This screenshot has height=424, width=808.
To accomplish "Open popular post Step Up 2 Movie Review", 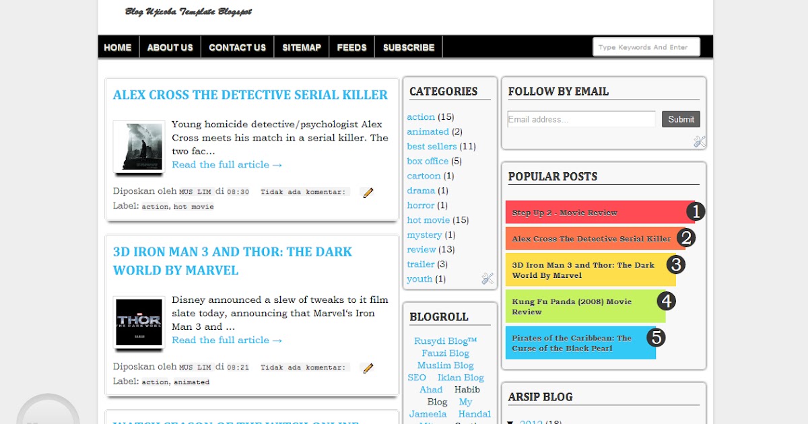I will (x=564, y=213).
